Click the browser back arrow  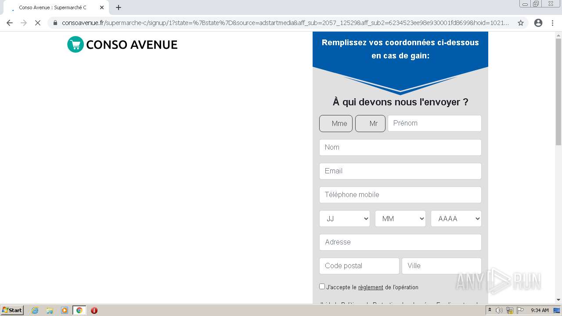tap(10, 23)
